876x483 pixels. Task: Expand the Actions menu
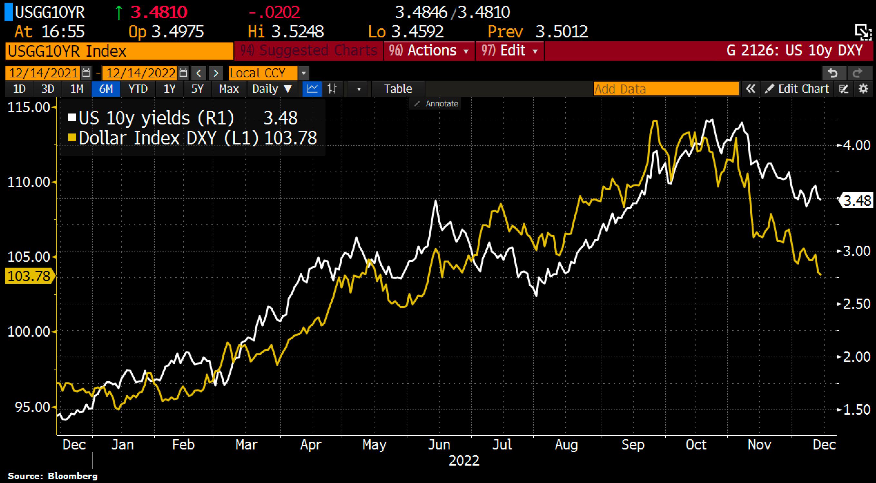click(429, 51)
